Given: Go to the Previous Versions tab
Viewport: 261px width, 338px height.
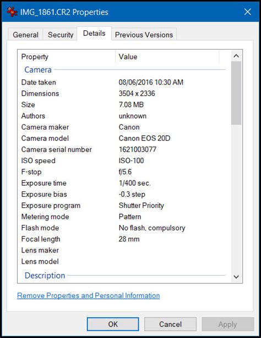Looking at the screenshot, I should (144, 35).
